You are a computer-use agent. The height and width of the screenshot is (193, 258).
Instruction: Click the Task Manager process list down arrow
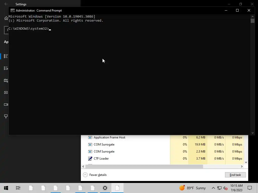pos(246,162)
